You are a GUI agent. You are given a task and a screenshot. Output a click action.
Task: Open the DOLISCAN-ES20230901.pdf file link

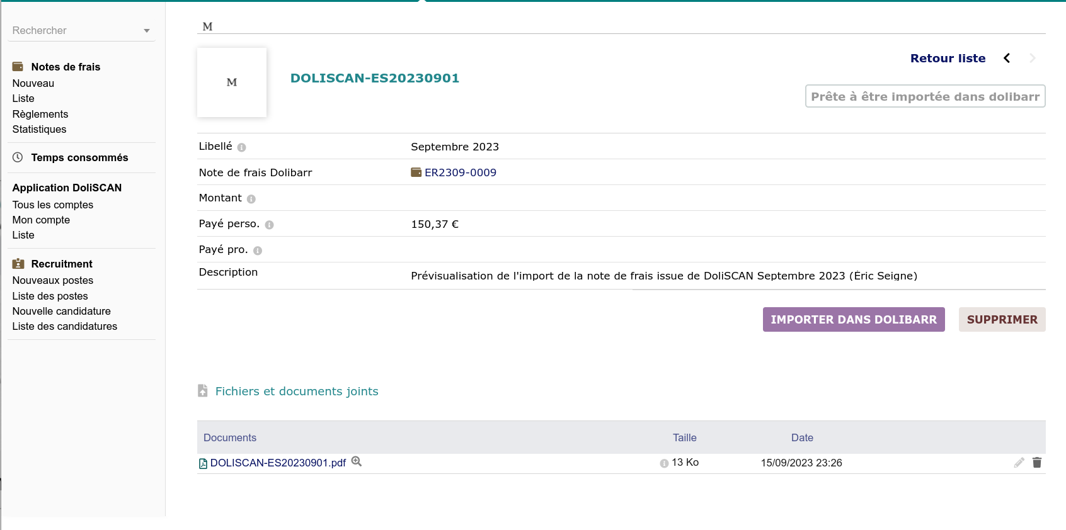pyautogui.click(x=278, y=463)
